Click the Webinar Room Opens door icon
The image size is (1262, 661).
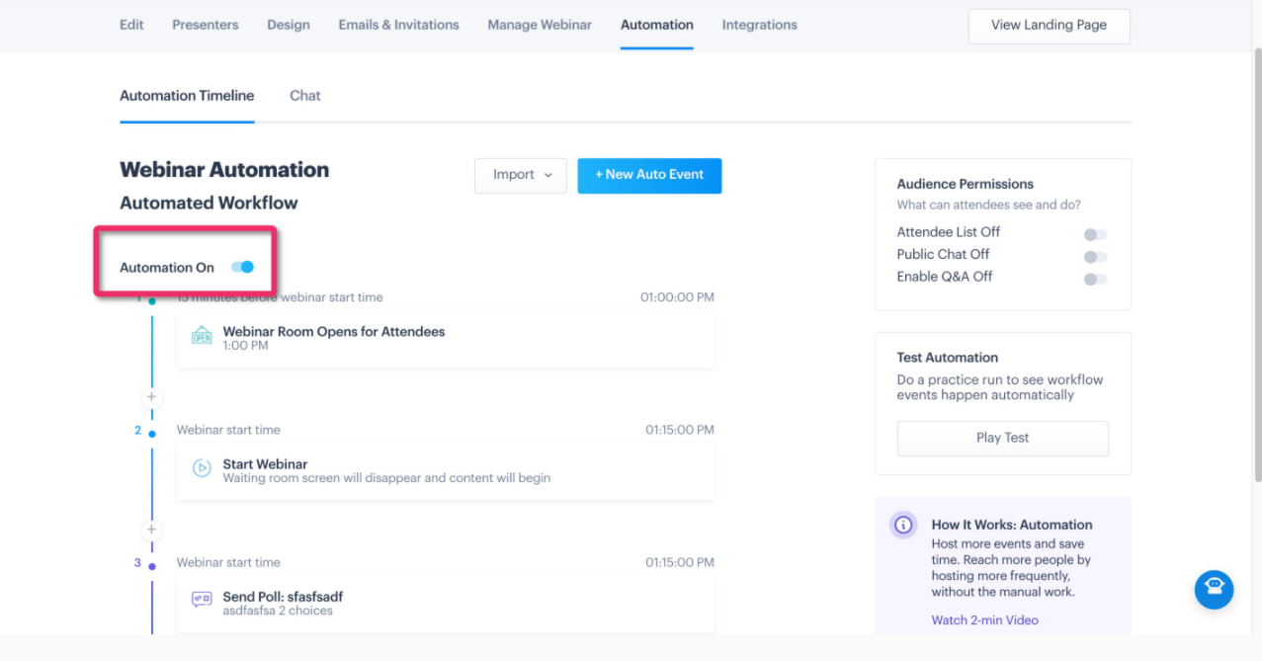click(202, 336)
